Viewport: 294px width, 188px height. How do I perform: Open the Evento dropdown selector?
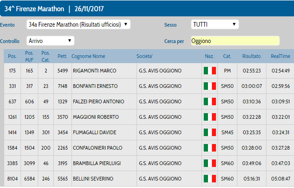click(79, 24)
